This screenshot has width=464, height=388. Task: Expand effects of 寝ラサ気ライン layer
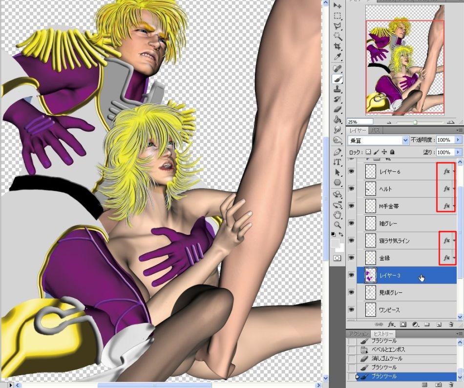(454, 241)
